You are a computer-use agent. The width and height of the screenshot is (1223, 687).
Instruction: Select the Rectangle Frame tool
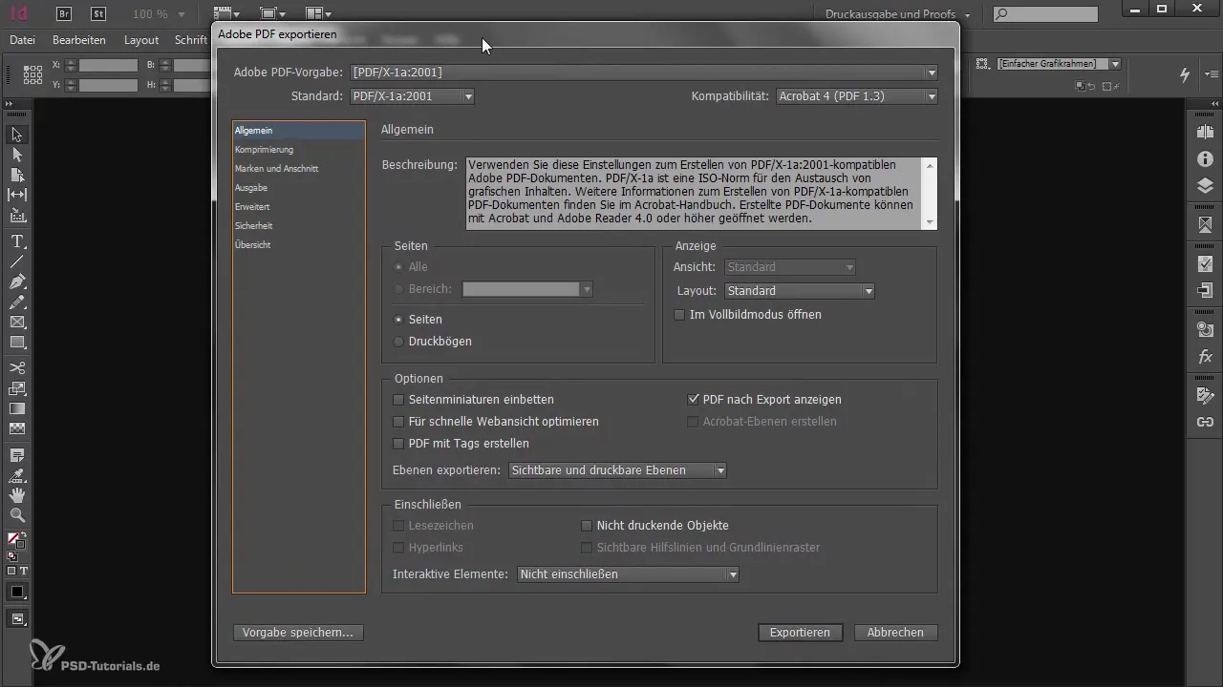[17, 323]
